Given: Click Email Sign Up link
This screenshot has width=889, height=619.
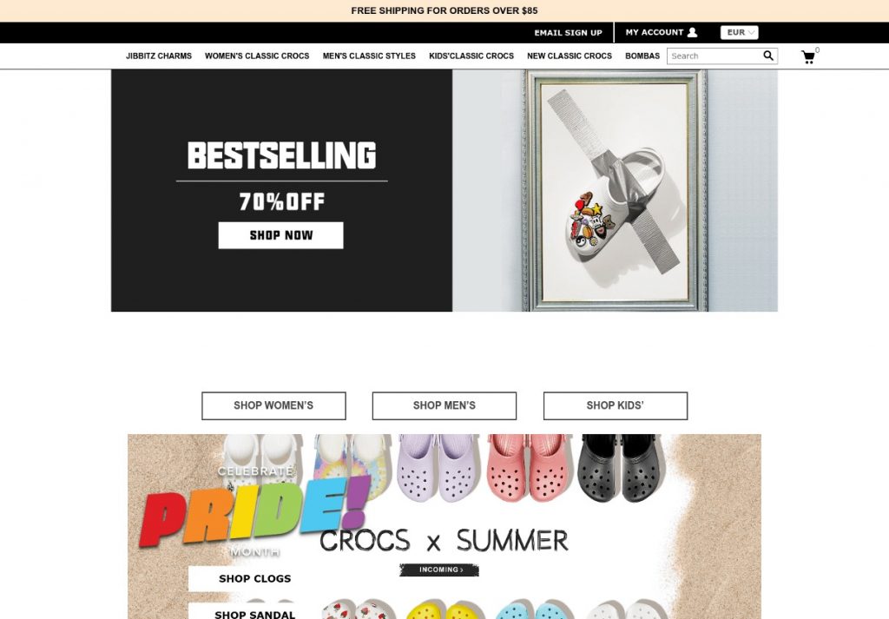Looking at the screenshot, I should (568, 33).
